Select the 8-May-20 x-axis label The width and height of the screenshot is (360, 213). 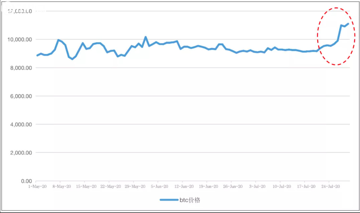coord(62,186)
